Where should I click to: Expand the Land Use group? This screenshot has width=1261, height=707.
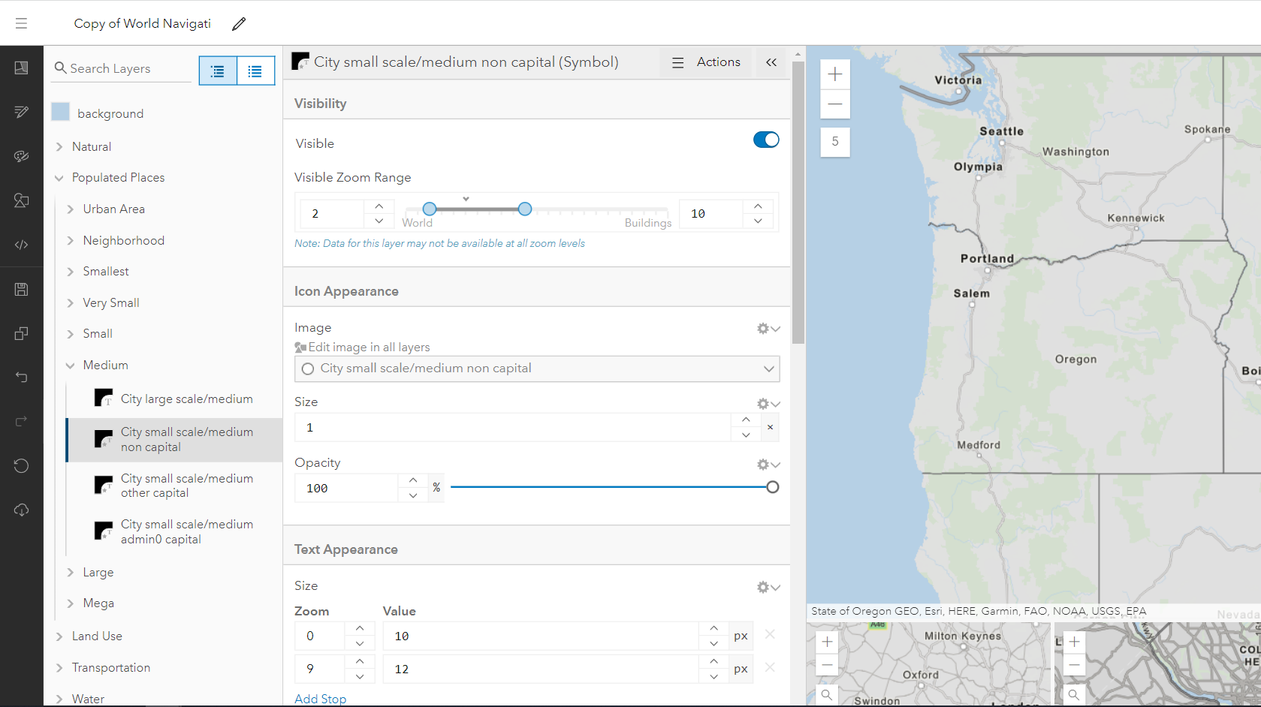[x=59, y=636]
